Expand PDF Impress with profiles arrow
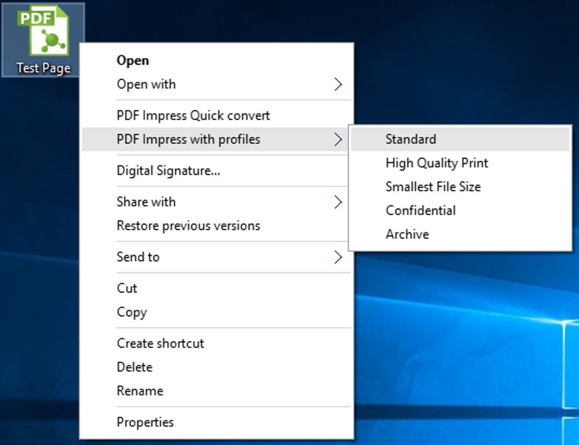579x445 pixels. click(338, 139)
